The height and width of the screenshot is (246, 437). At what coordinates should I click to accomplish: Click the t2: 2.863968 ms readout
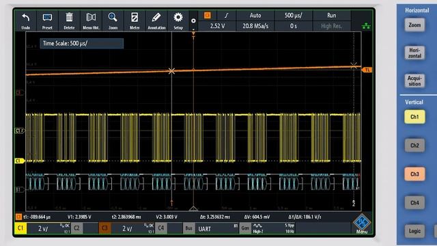pos(126,217)
